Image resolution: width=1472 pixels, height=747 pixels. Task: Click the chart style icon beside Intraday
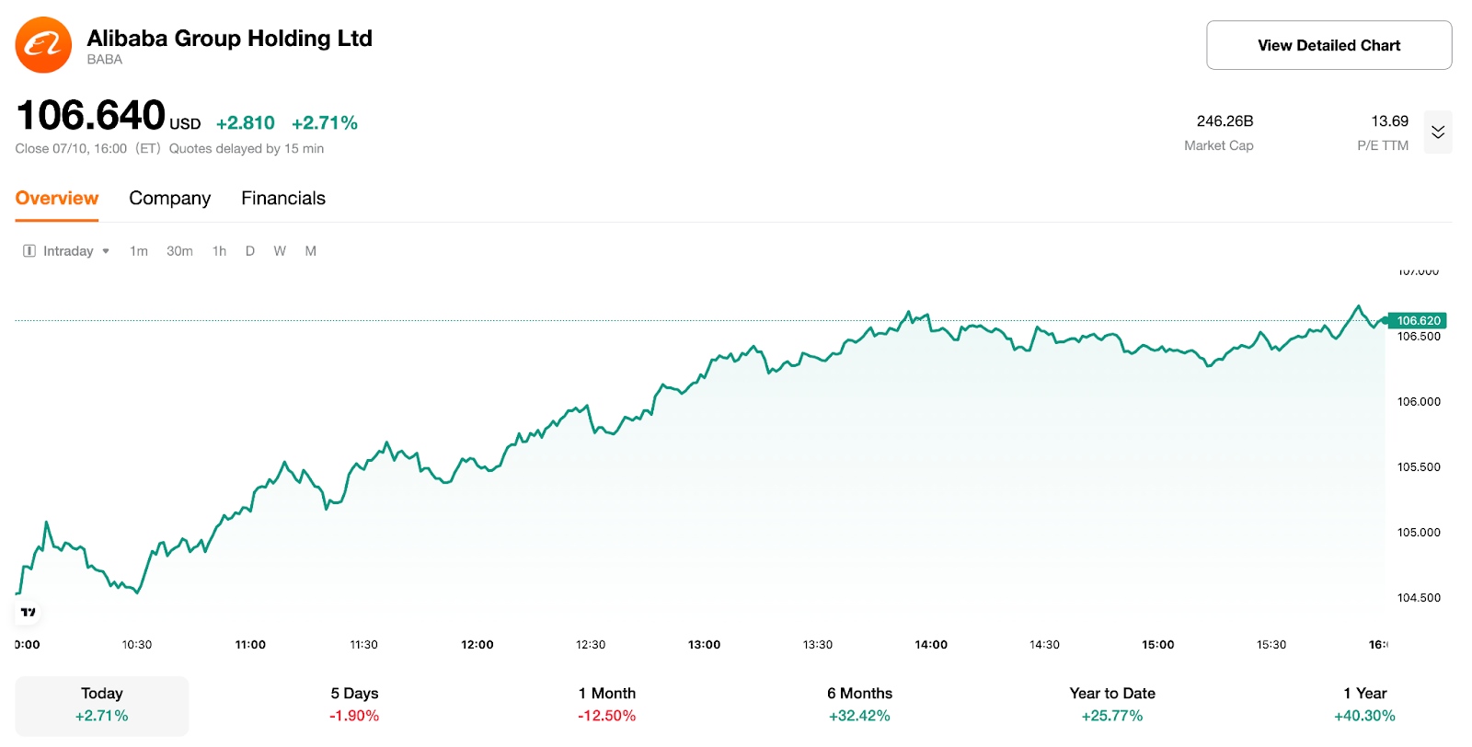[x=29, y=250]
